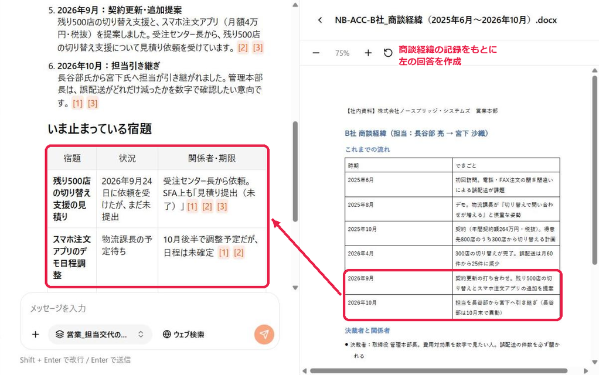The height and width of the screenshot is (375, 599).
Task: Open citation [2] in the スマホ注文アプリ table row
Action: pos(239,253)
